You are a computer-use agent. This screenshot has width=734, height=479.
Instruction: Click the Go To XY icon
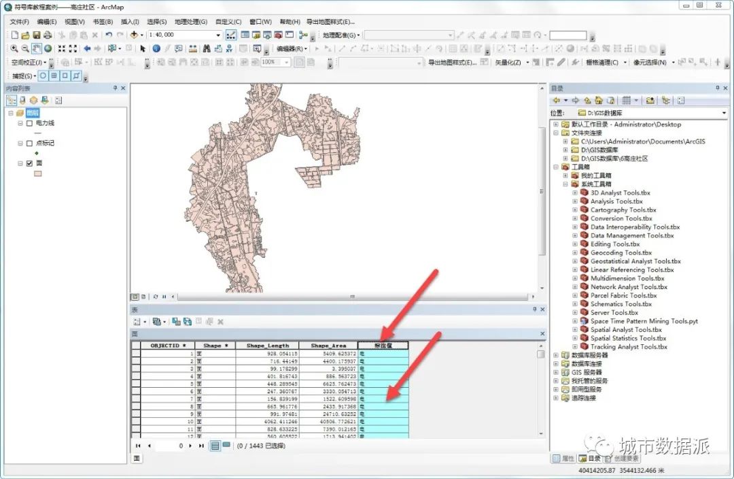point(229,48)
